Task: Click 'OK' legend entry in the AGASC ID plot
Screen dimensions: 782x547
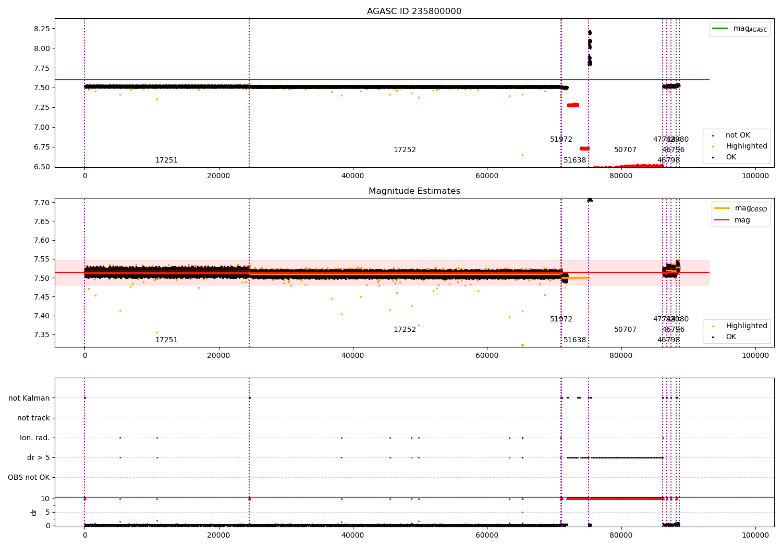Action: point(725,157)
